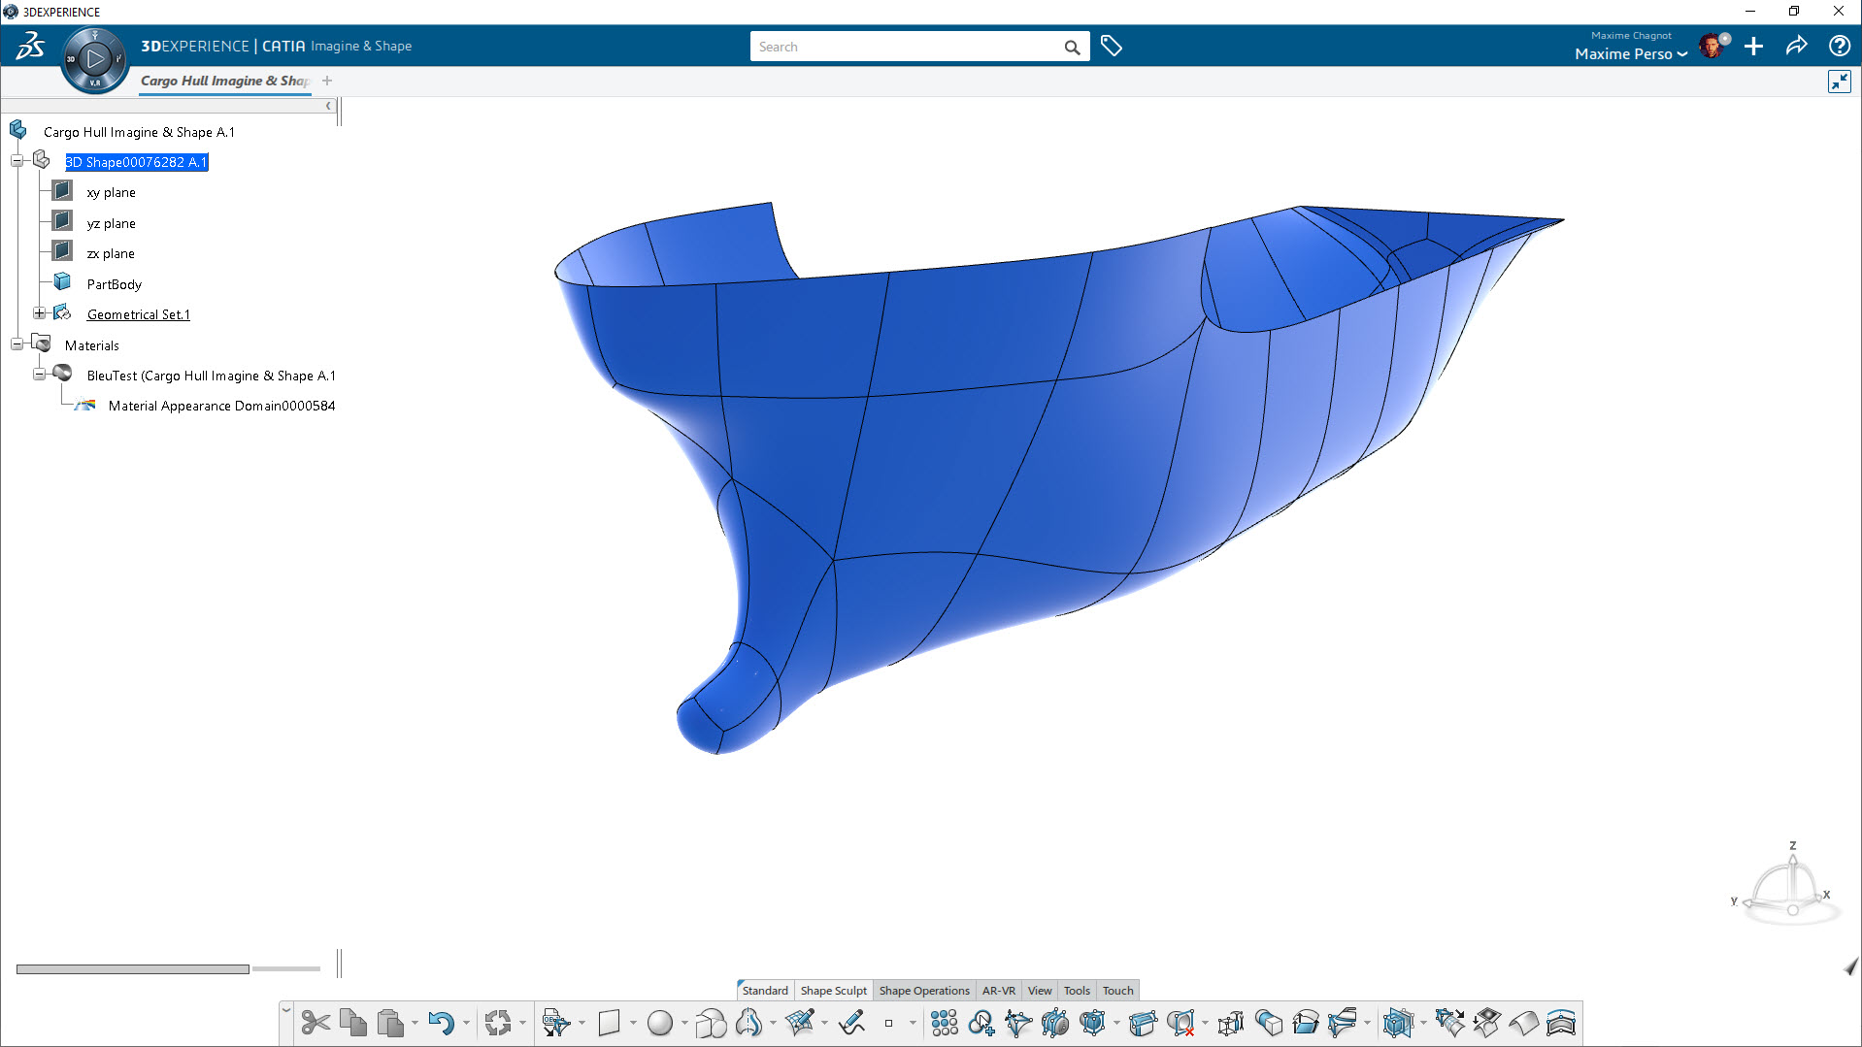Click the Share arrow icon in header
The height and width of the screenshot is (1047, 1862).
[x=1796, y=46]
